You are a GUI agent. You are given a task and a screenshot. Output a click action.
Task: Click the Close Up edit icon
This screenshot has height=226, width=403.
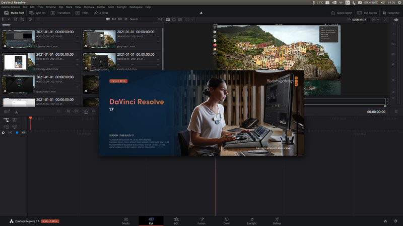[x=85, y=111]
